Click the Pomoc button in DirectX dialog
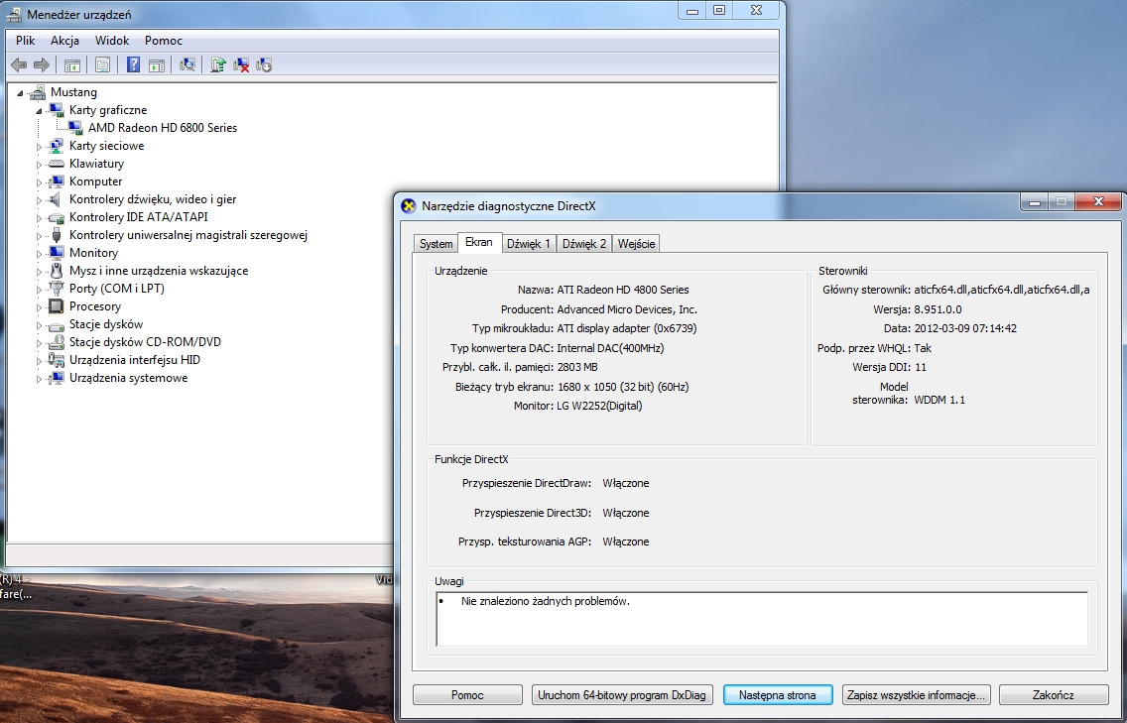The height and width of the screenshot is (723, 1127). [x=467, y=695]
